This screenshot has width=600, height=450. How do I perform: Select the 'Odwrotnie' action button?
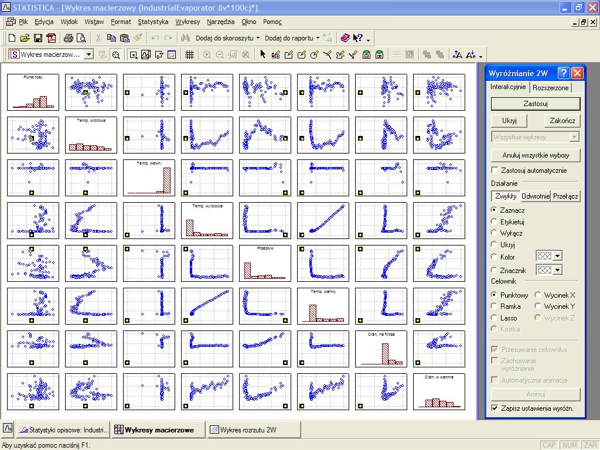click(x=536, y=196)
